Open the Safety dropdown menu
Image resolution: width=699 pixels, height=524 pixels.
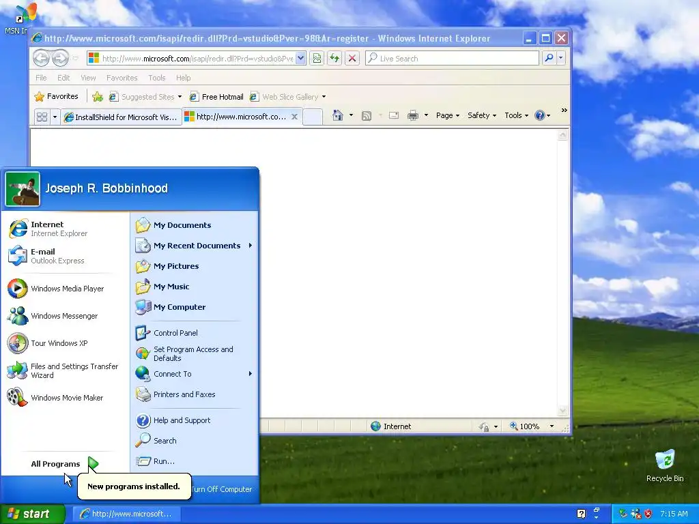(481, 115)
